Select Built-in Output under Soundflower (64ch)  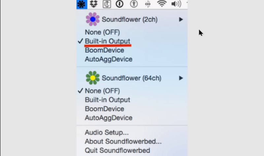108,100
